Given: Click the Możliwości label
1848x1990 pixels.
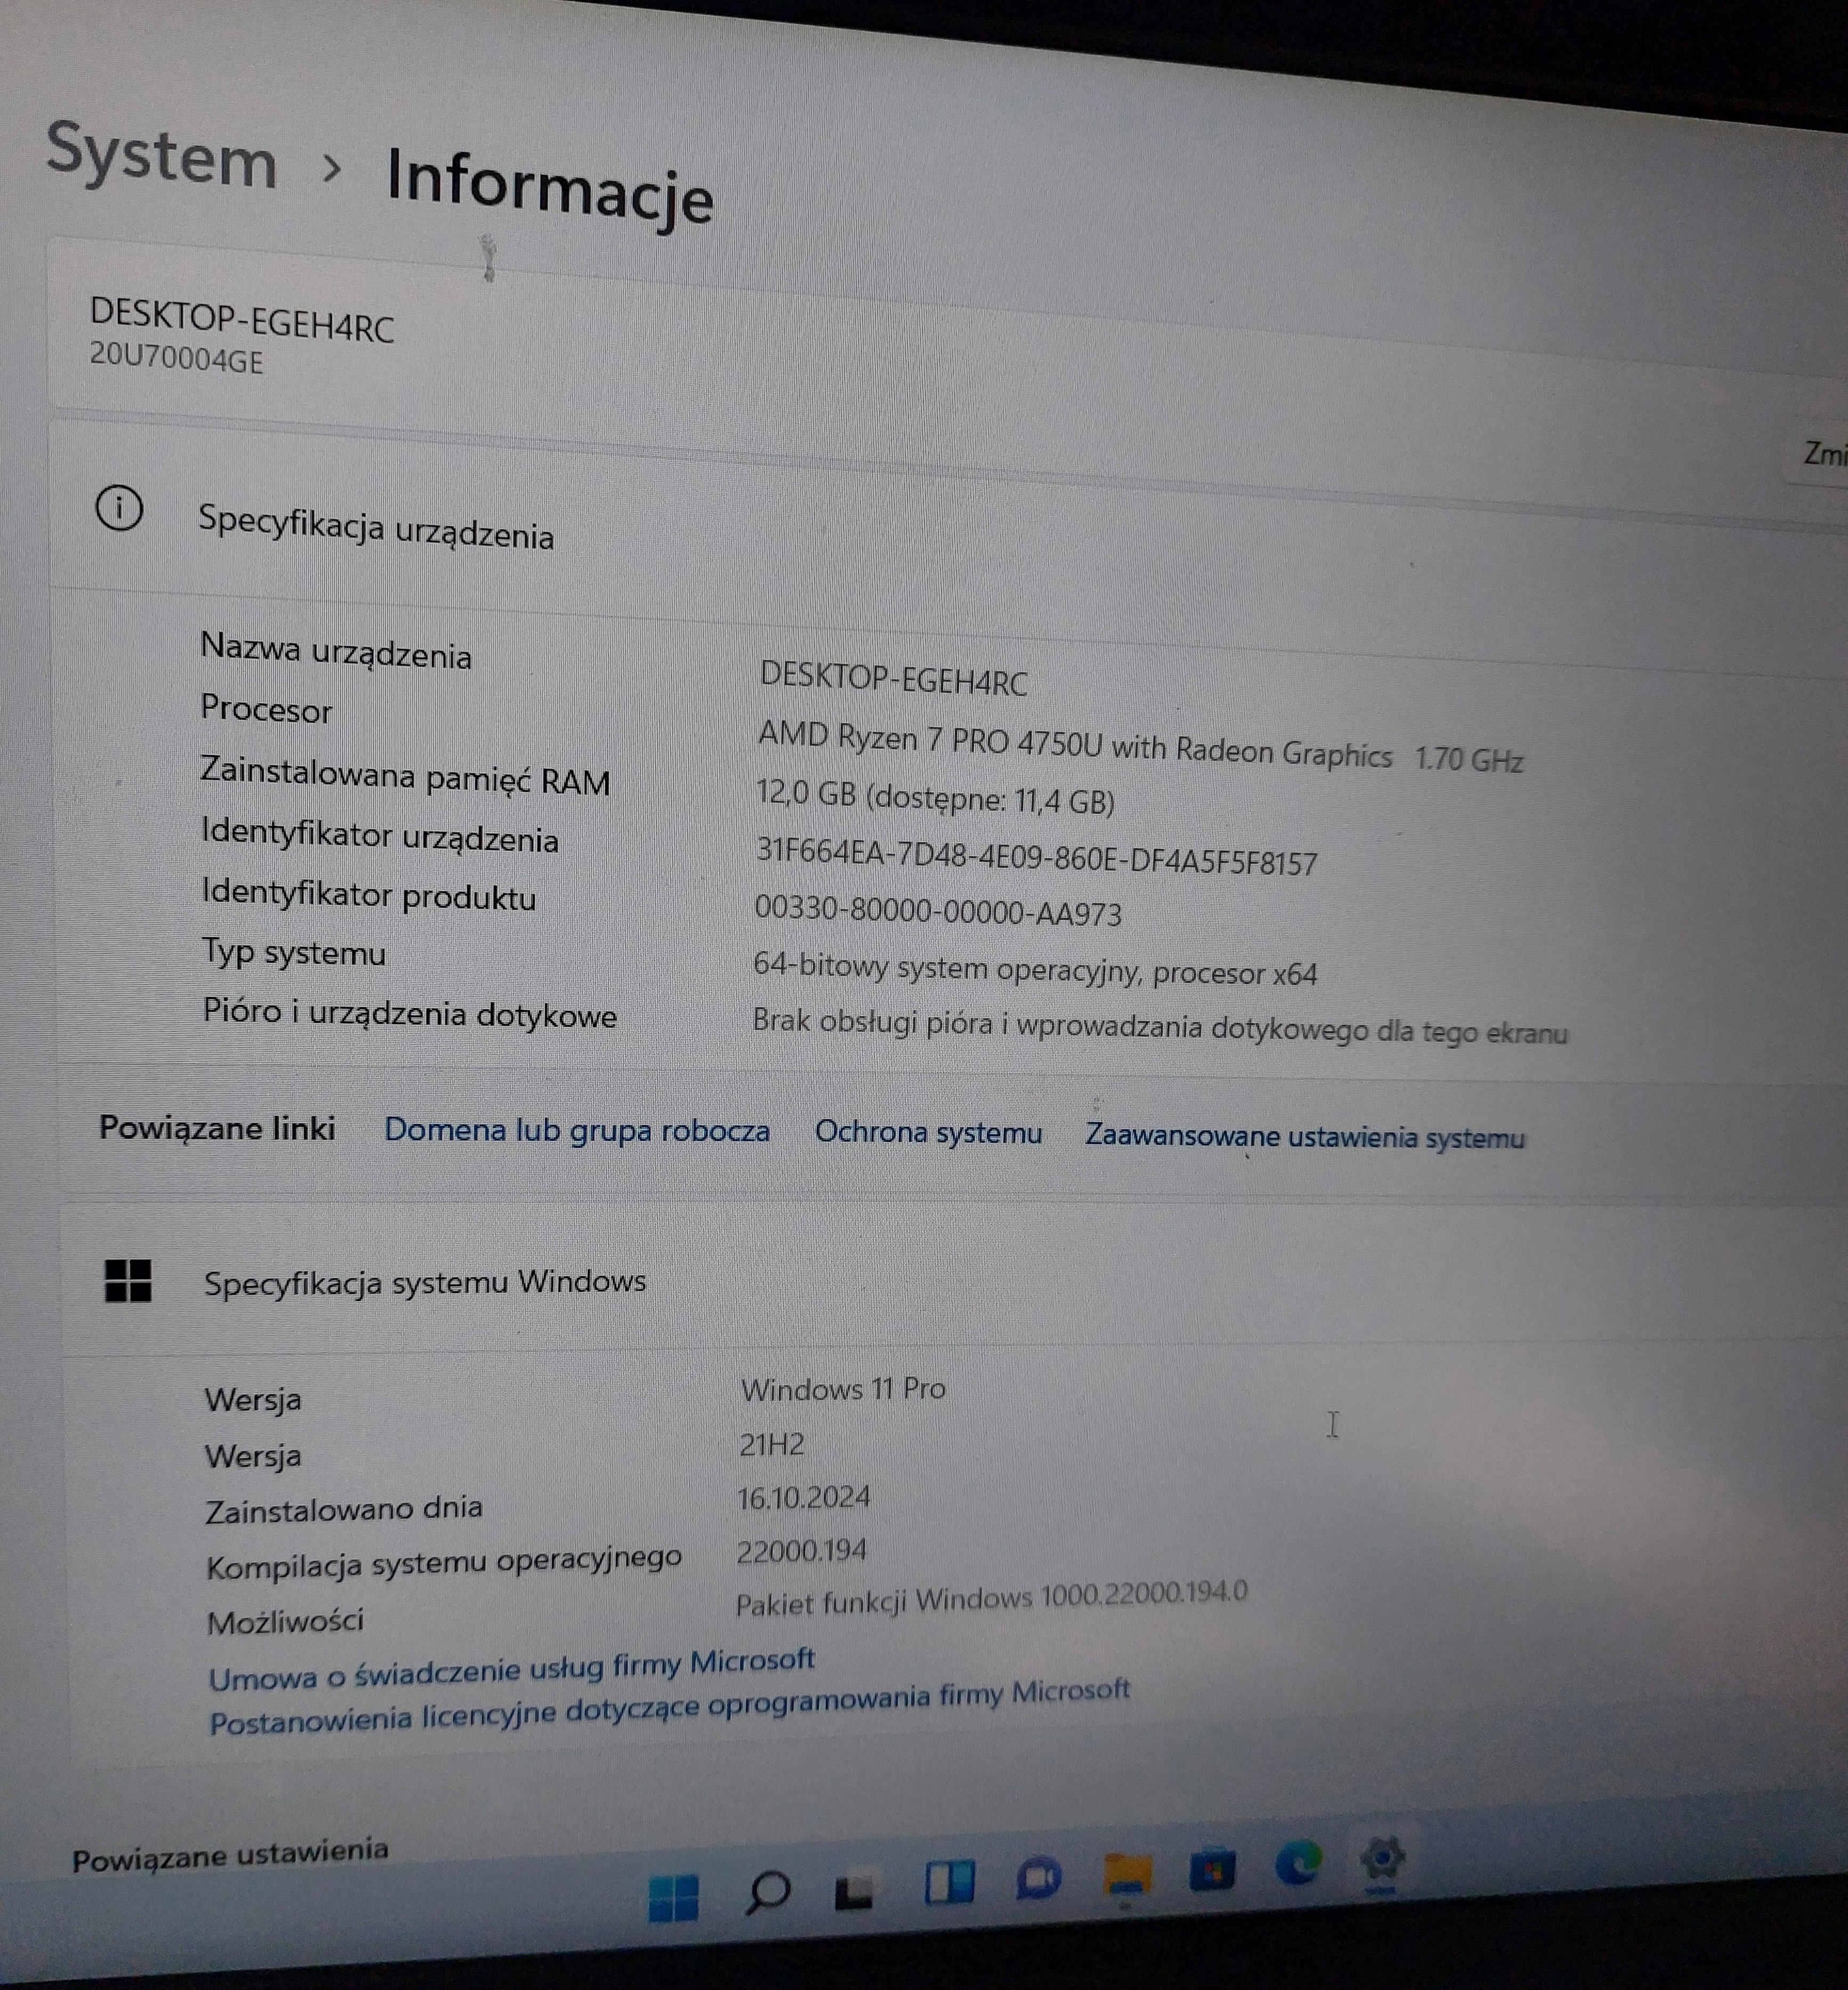Looking at the screenshot, I should point(285,1621).
